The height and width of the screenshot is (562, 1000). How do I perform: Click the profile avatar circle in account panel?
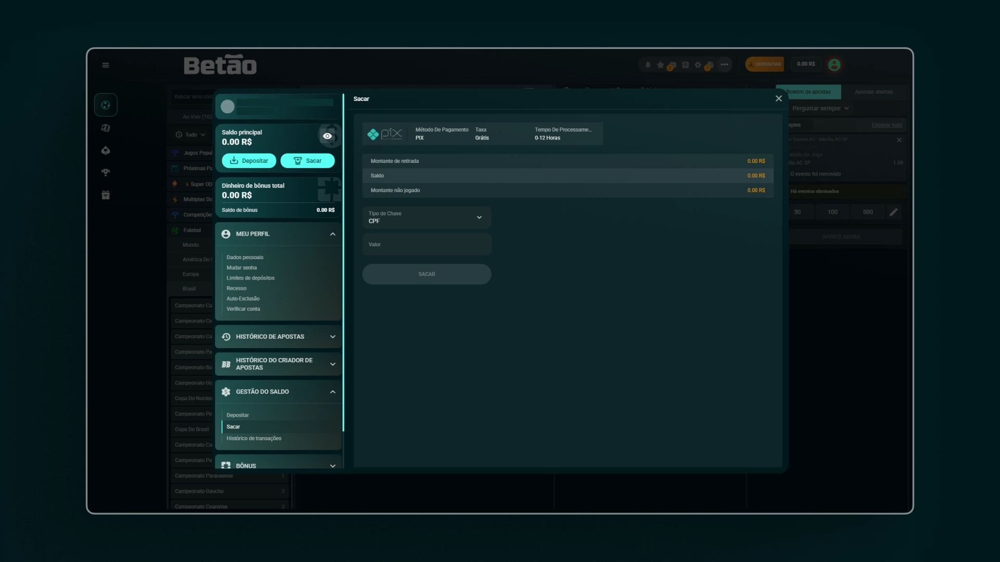tap(228, 106)
